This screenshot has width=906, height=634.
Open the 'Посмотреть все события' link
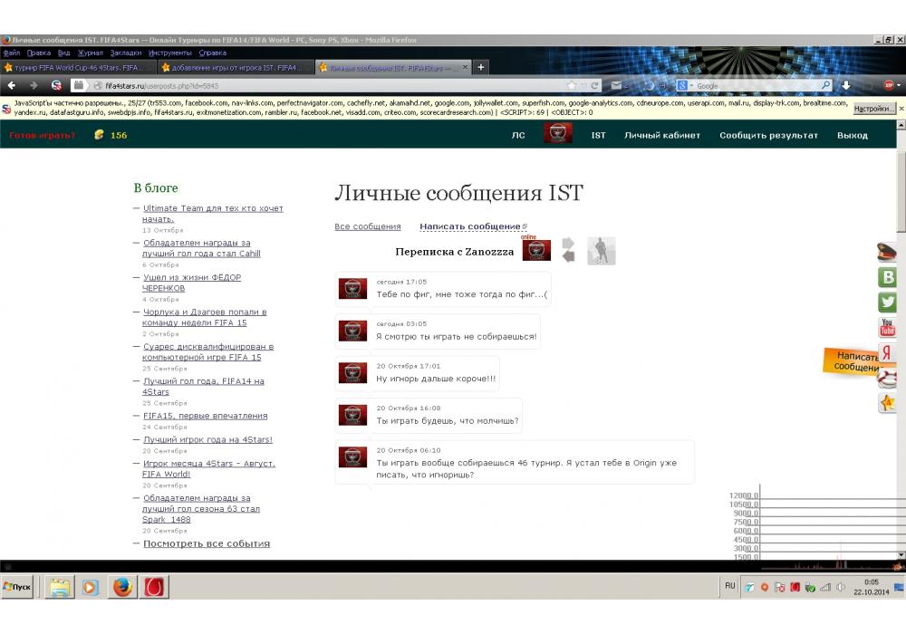207,543
